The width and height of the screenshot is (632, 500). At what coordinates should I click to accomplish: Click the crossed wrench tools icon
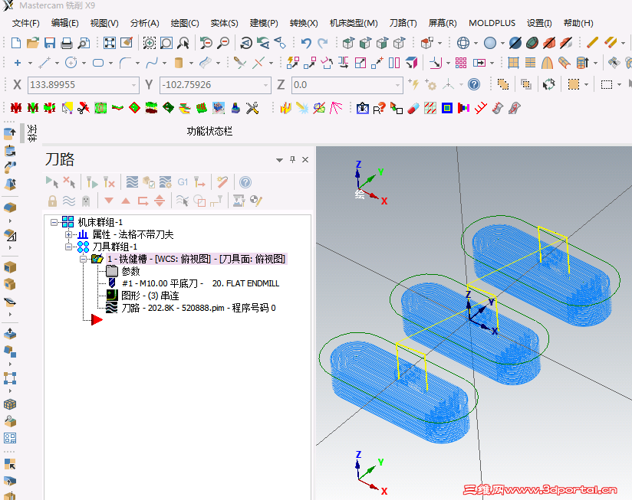pyautogui.click(x=252, y=108)
